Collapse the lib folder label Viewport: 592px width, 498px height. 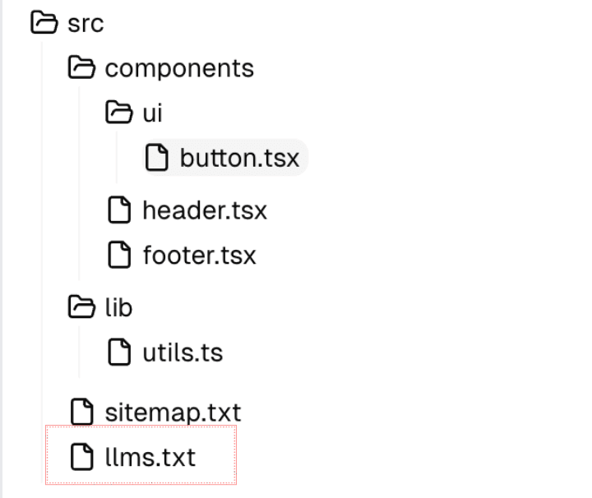point(118,307)
